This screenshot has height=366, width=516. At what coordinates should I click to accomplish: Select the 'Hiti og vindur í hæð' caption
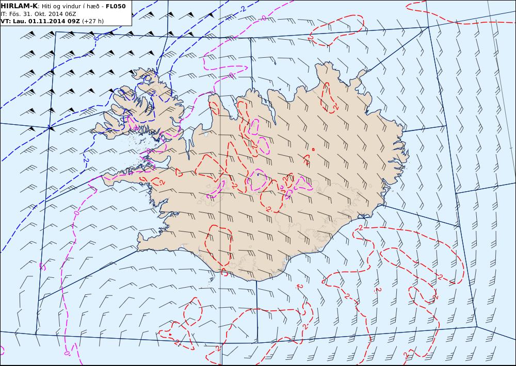pyautogui.click(x=70, y=7)
